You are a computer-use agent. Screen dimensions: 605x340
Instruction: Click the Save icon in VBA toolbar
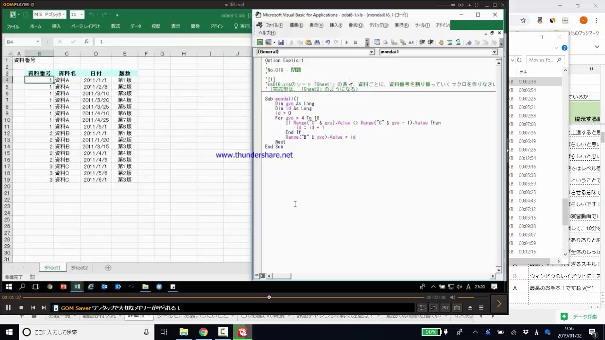[281, 42]
